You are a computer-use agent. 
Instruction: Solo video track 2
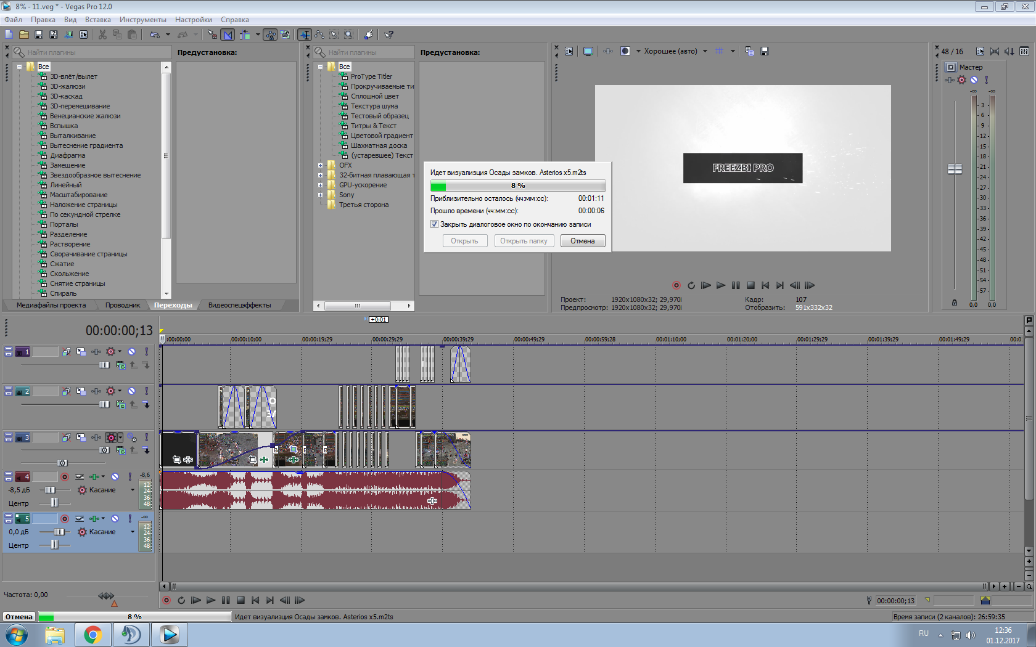(146, 391)
